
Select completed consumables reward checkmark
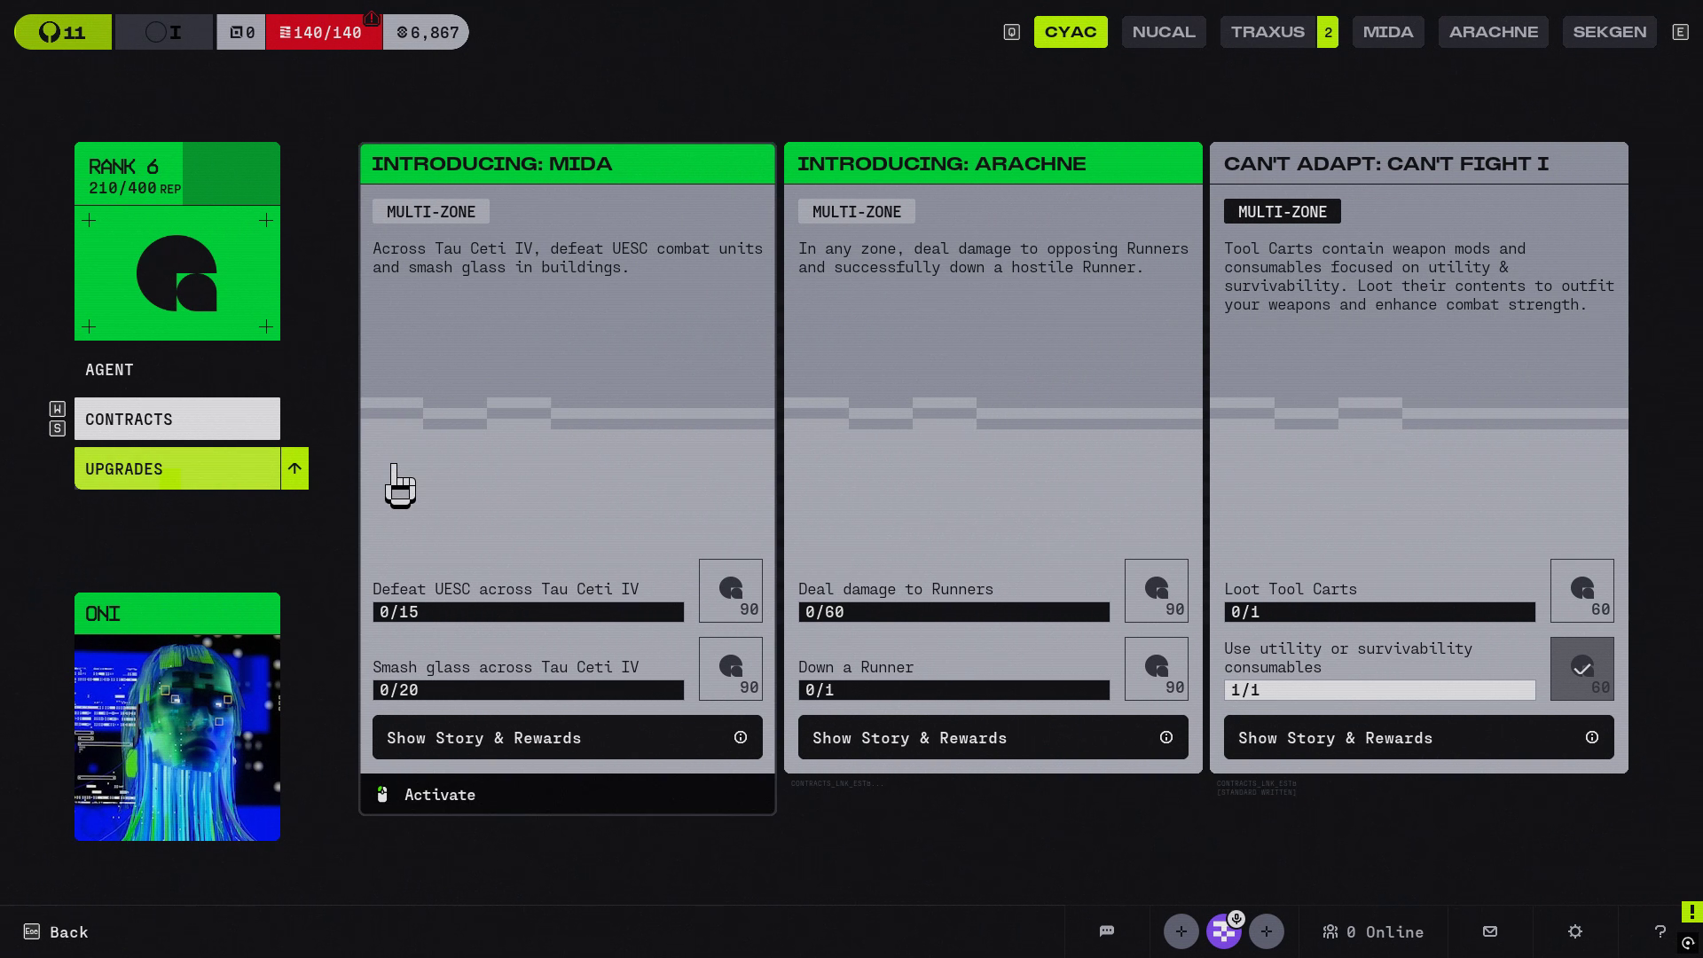(x=1581, y=669)
